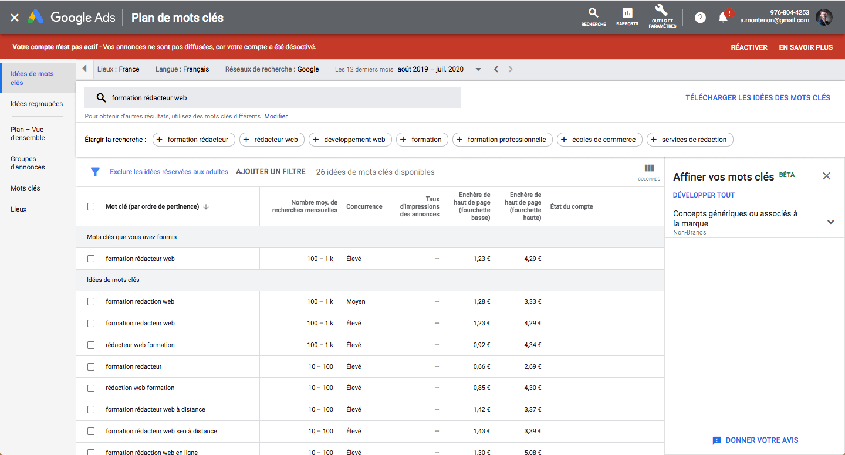
Task: Open the date range dropdown août 2019 – juil. 2020
Action: point(440,69)
